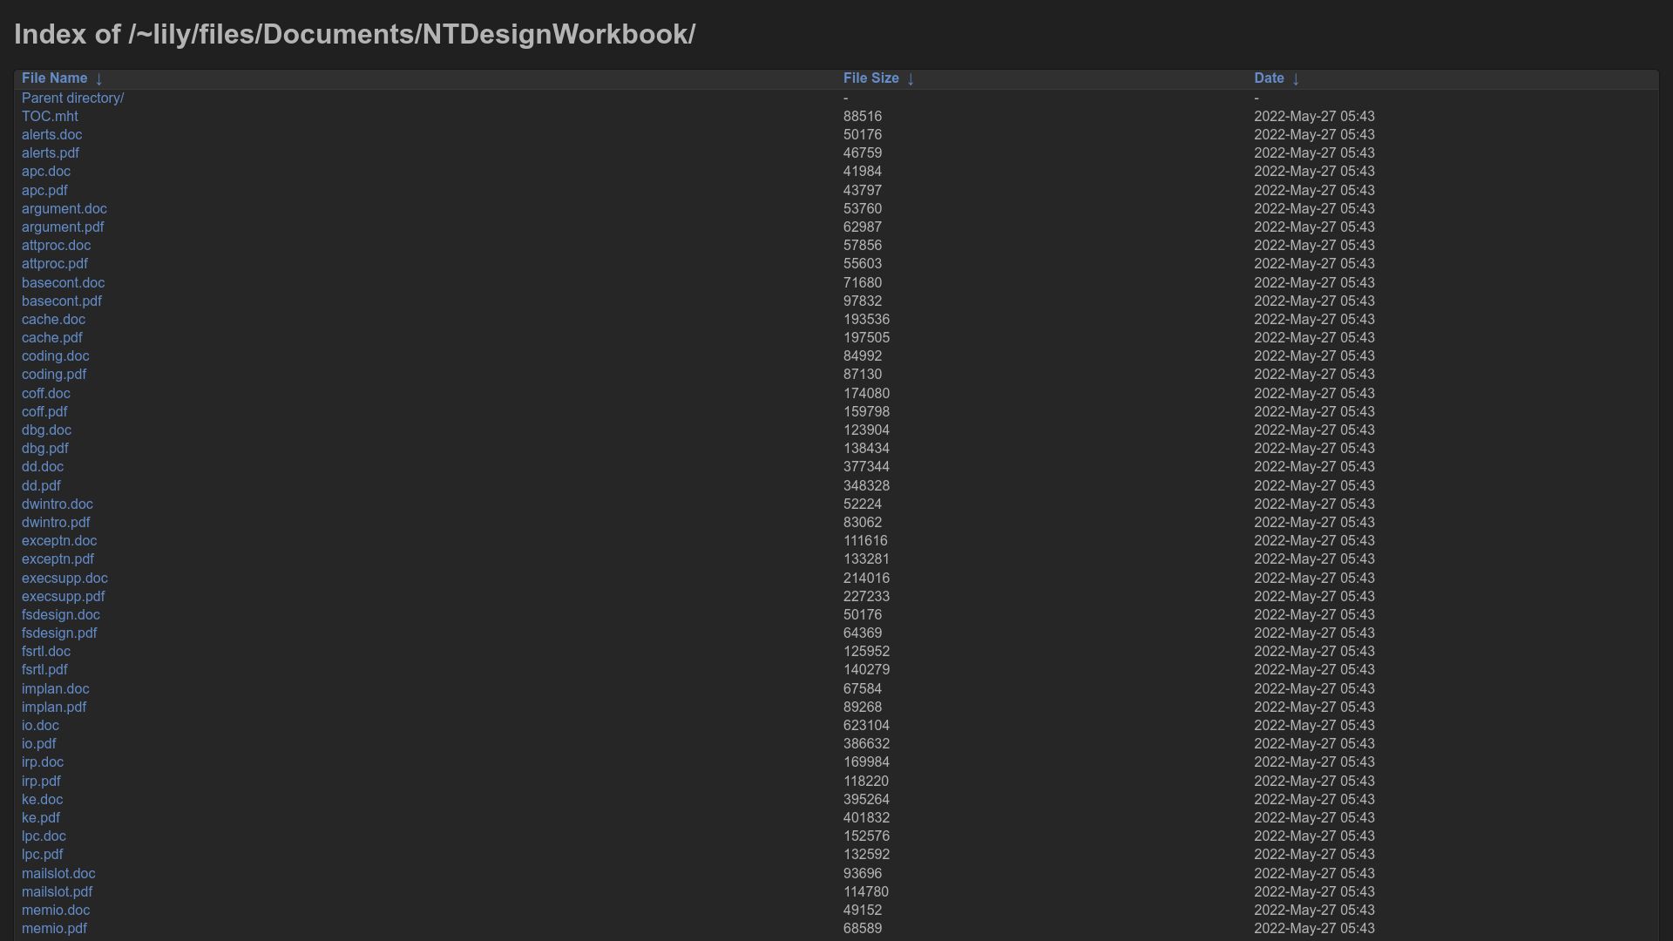Sort listing by Date header
The width and height of the screenshot is (1673, 941).
[x=1269, y=78]
